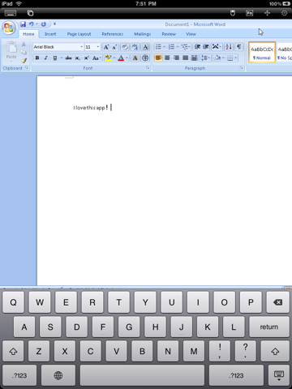Screen dimensions: 292x389
Task: Insert a numbered list
Action: pyautogui.click(x=171, y=47)
